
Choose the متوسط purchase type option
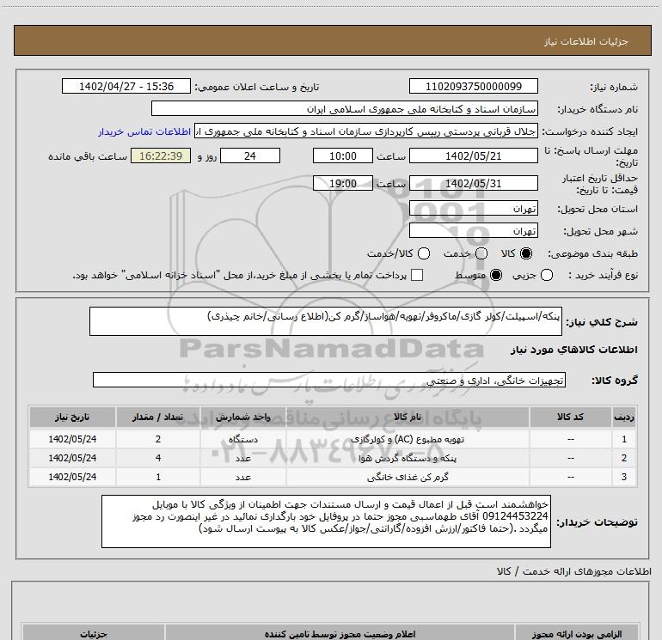496,275
